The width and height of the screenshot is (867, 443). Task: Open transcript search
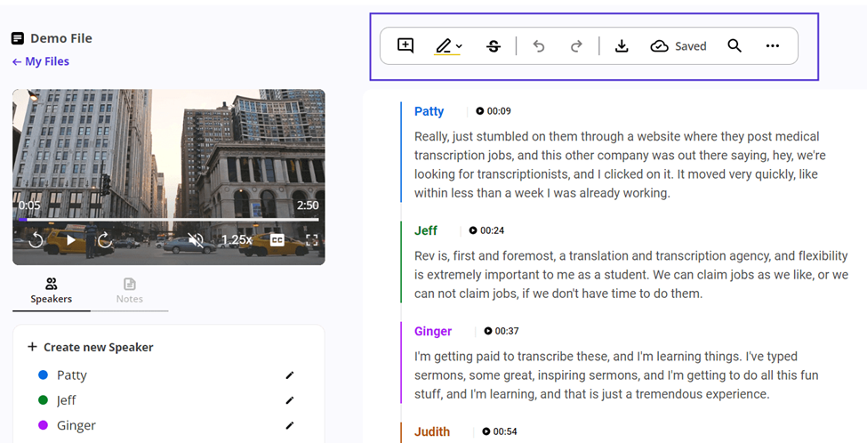tap(735, 46)
